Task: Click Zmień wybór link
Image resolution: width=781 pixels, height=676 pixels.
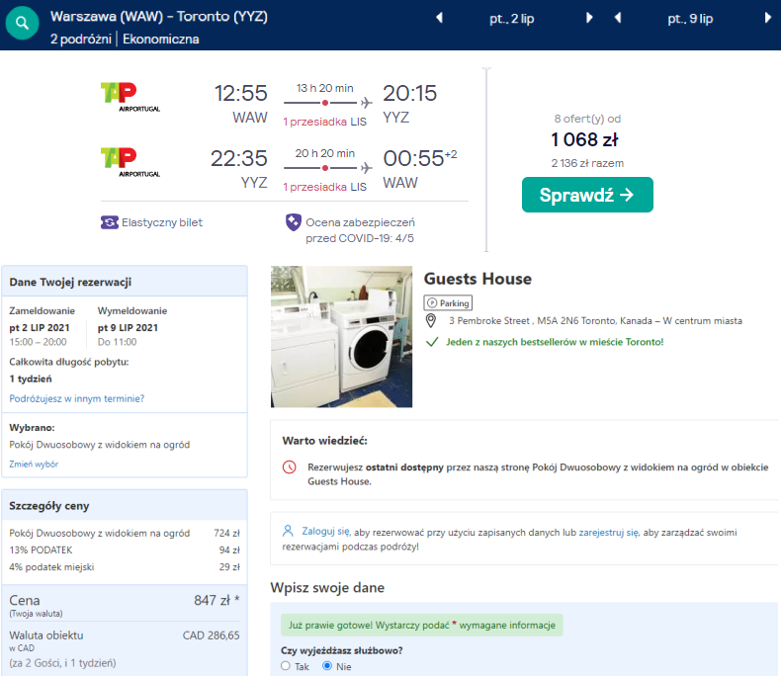Action: (x=34, y=464)
